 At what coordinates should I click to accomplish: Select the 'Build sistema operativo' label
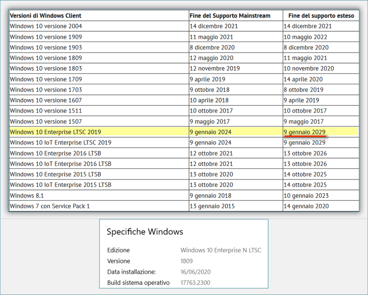click(x=138, y=282)
